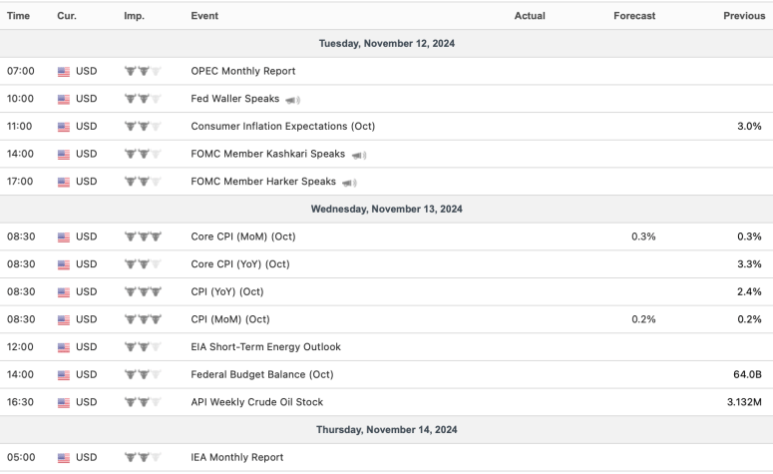
Task: Click importance bulls icon for Federal Budget Balance
Action: (143, 375)
